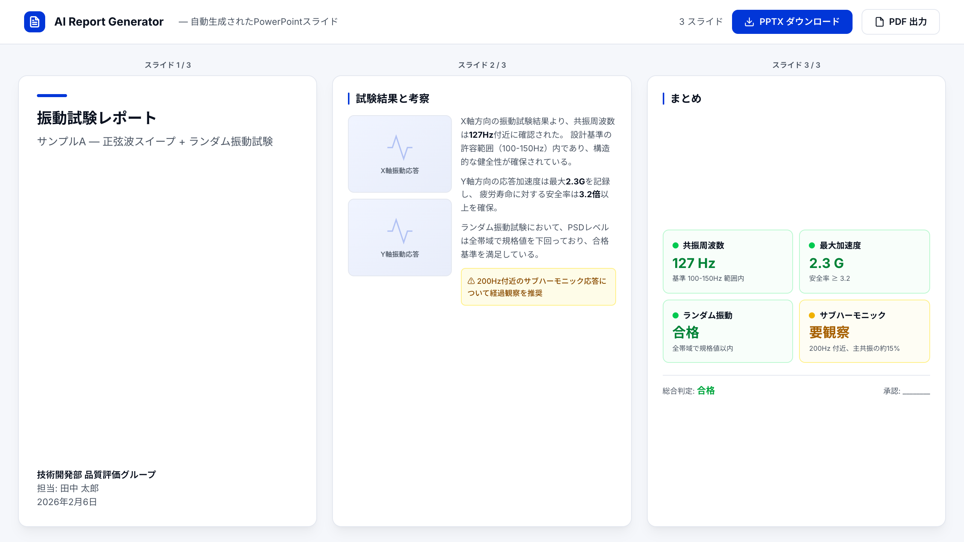Switch to スライド 2 / 3 tab
This screenshot has height=542, width=964.
(x=482, y=65)
